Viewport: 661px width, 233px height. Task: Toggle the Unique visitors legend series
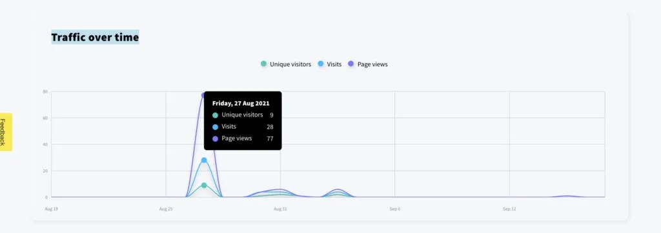[286, 64]
